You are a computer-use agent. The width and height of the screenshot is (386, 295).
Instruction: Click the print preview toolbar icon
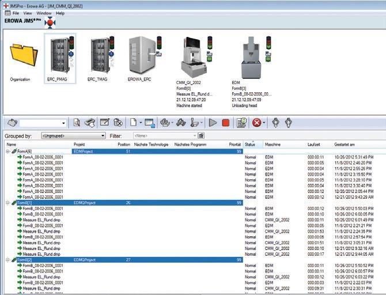(77, 123)
